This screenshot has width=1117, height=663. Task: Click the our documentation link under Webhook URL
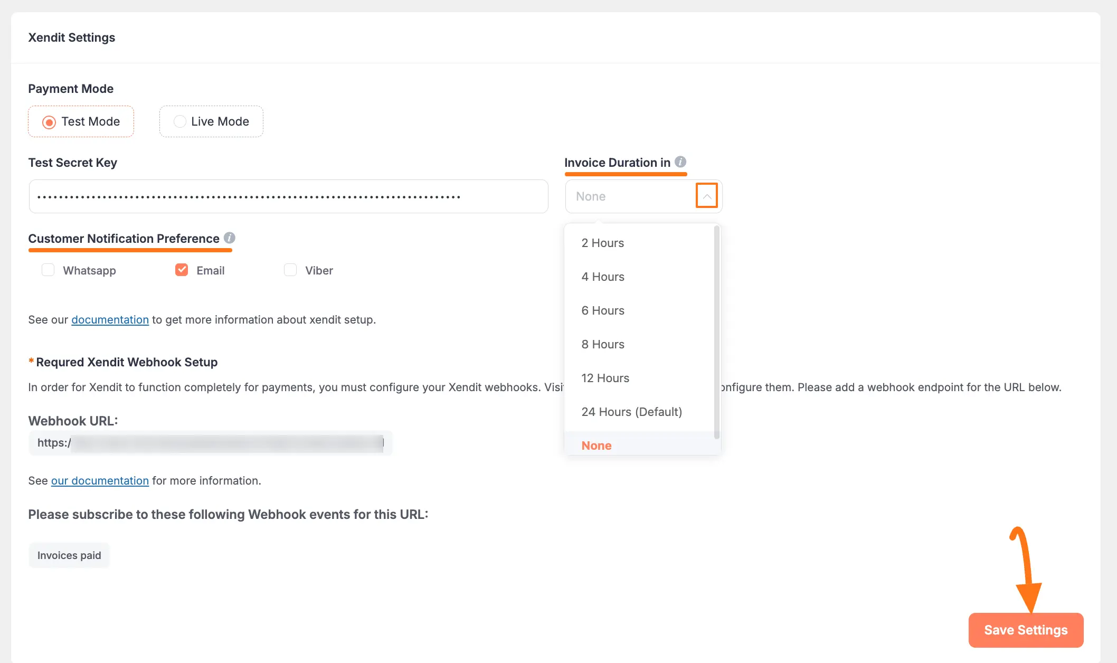[x=99, y=480]
